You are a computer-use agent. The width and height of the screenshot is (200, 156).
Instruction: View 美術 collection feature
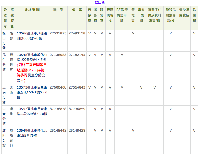click(11, 90)
